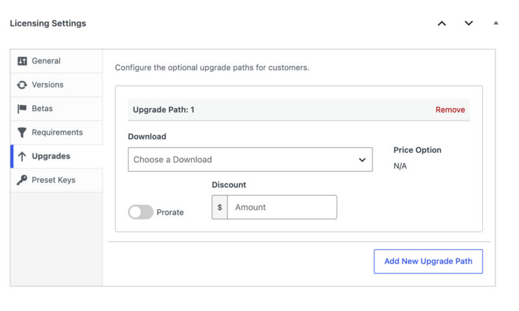This screenshot has width=519, height=311.
Task: Click the Licensing Settings panel title
Action: click(x=48, y=23)
